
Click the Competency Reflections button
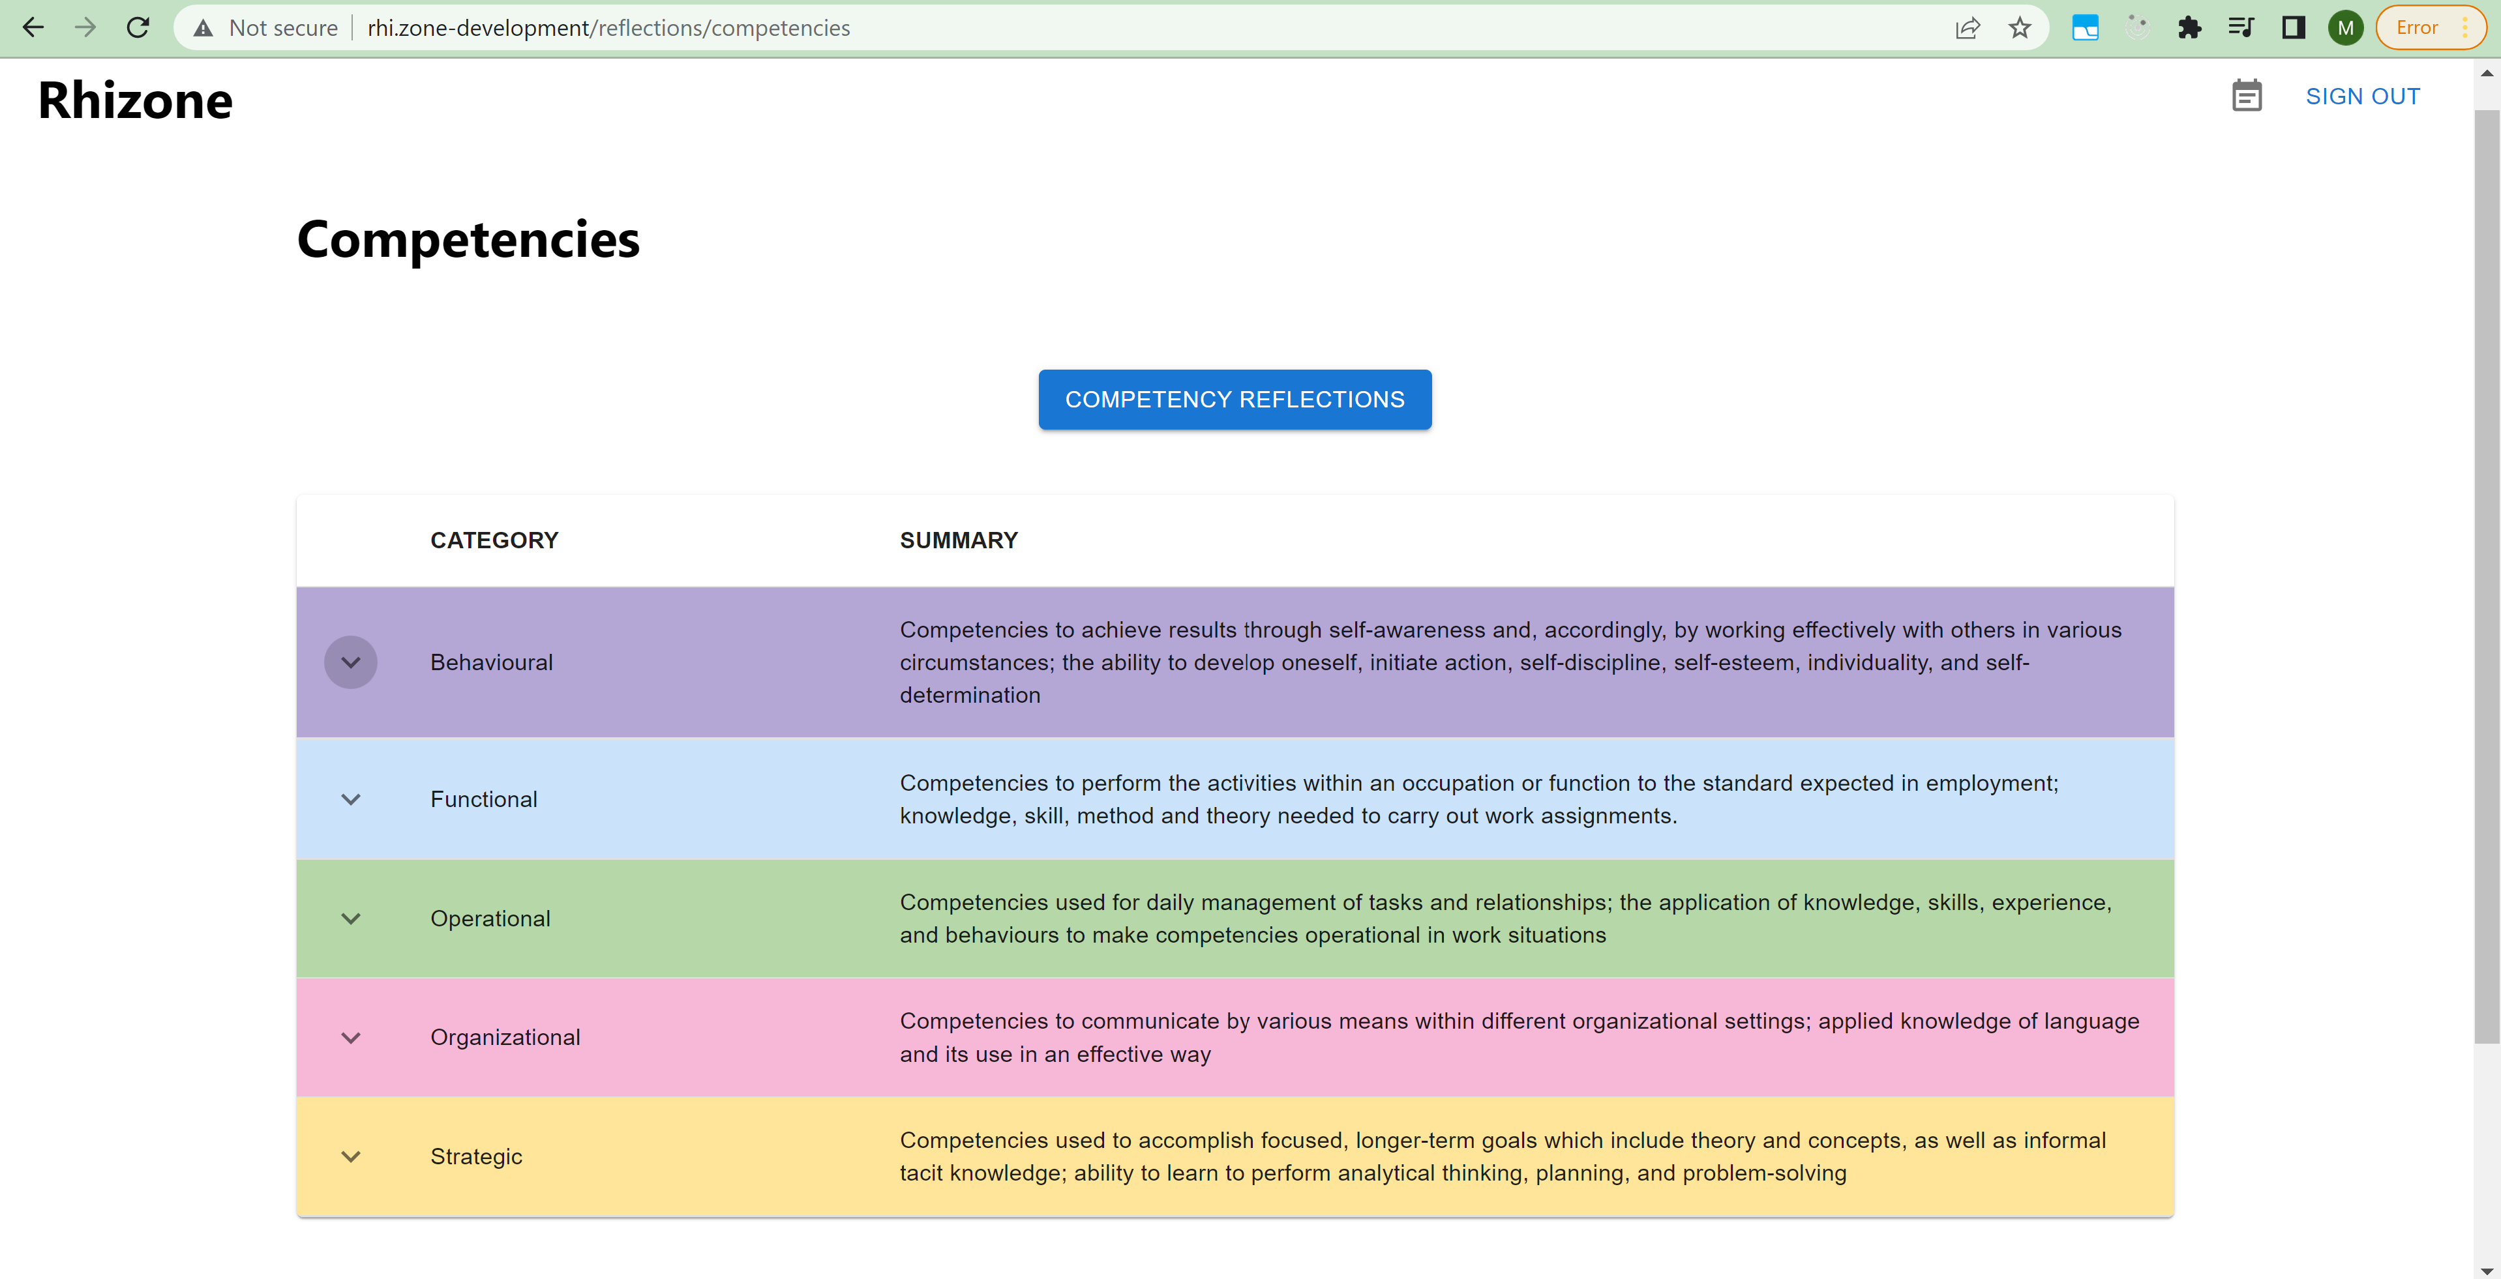coord(1234,400)
